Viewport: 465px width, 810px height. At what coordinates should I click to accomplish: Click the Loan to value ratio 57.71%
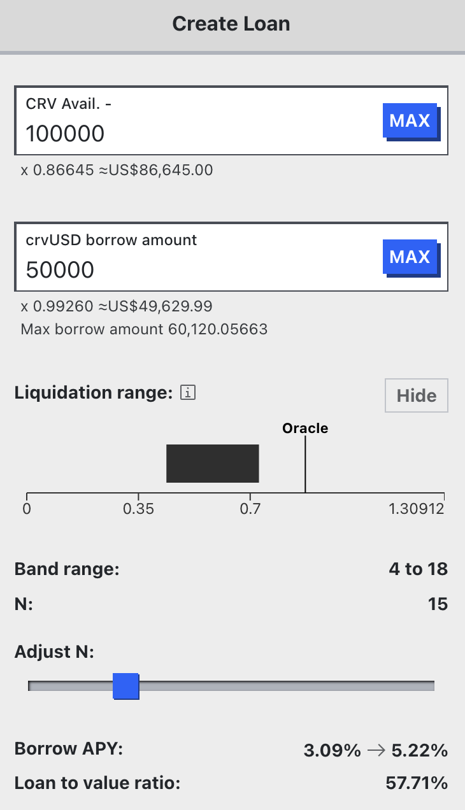[x=417, y=783]
